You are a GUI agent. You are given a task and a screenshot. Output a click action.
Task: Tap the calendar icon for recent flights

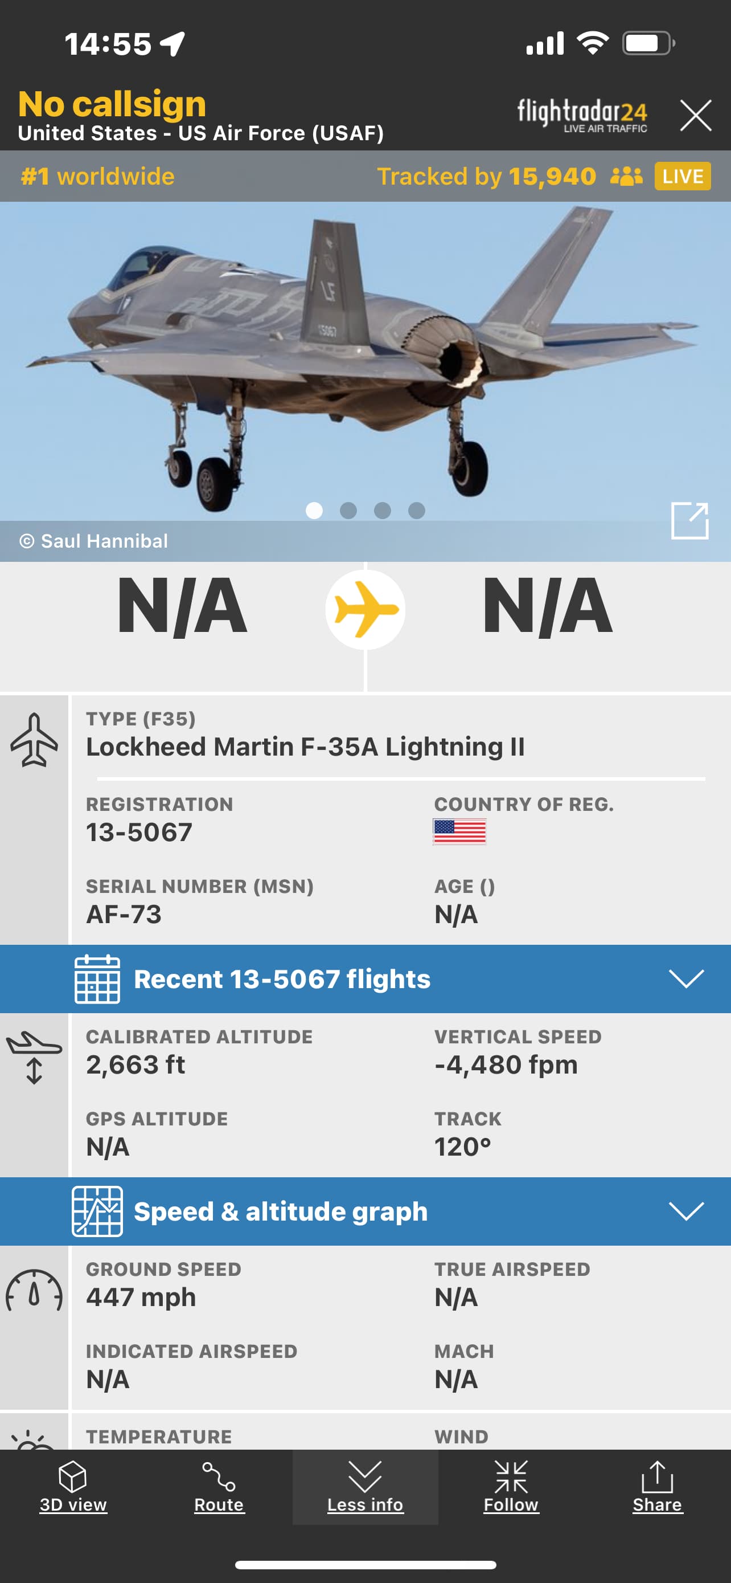(97, 979)
